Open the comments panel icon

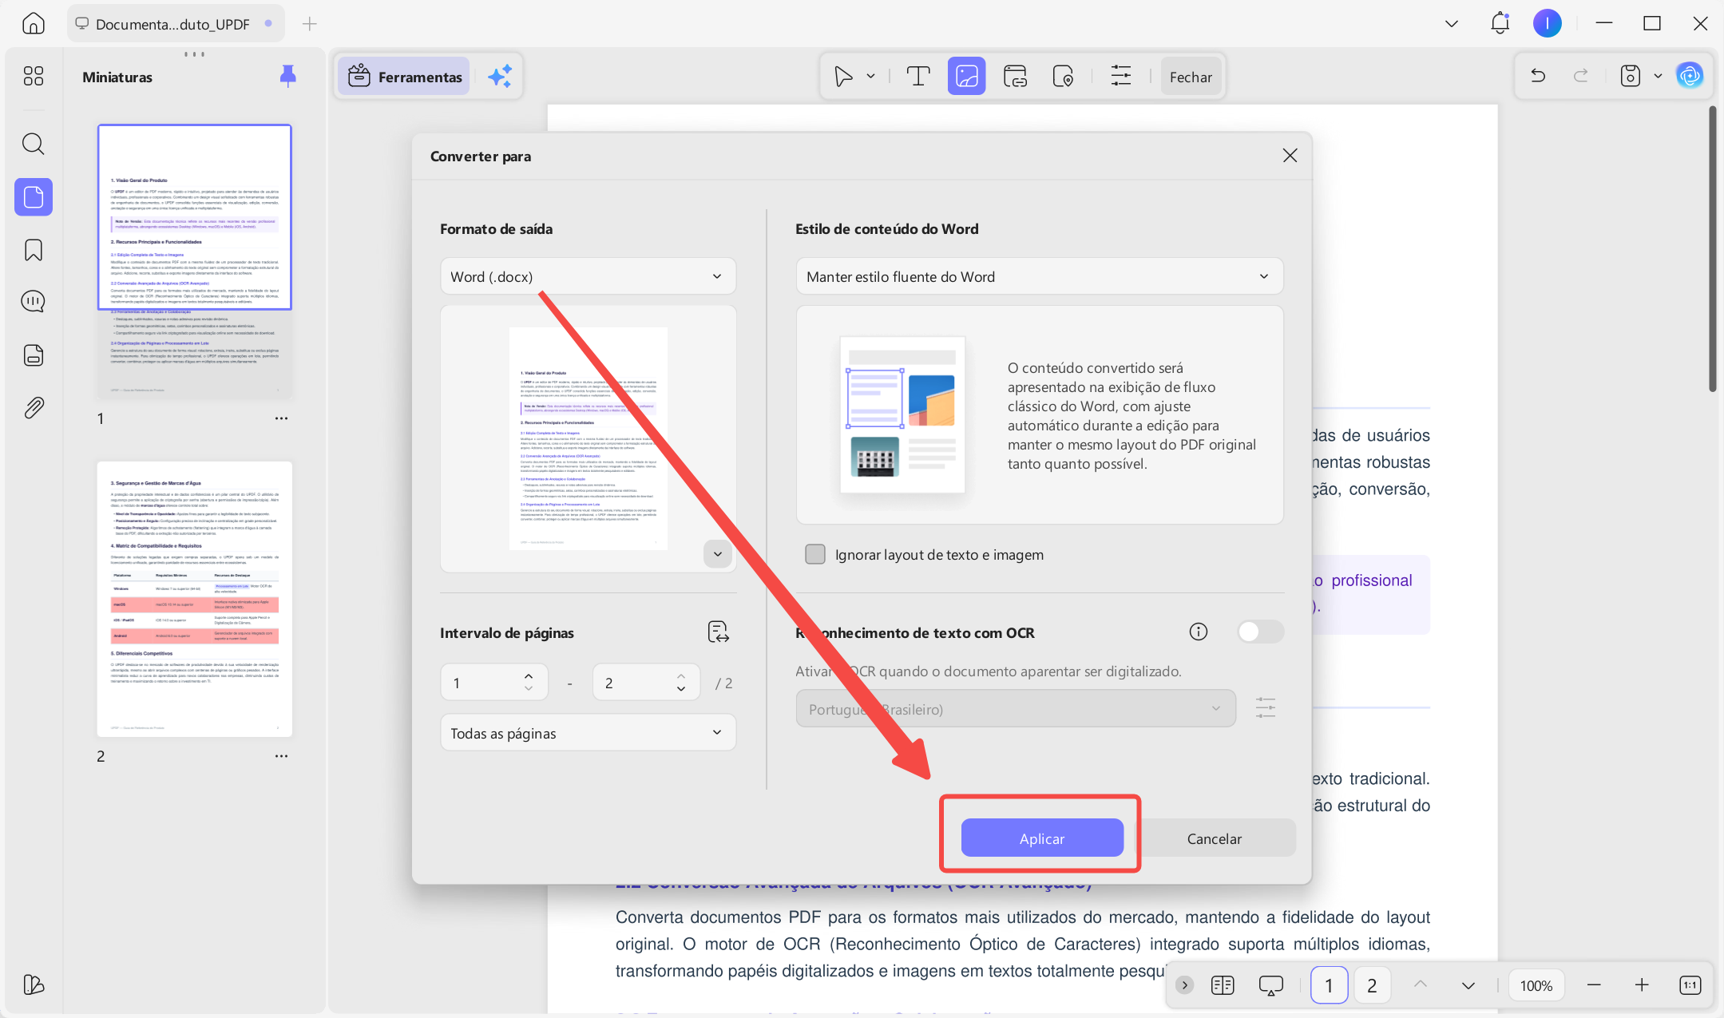33,301
